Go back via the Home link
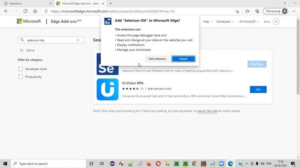This screenshot has width=300, height=168. [x=27, y=50]
